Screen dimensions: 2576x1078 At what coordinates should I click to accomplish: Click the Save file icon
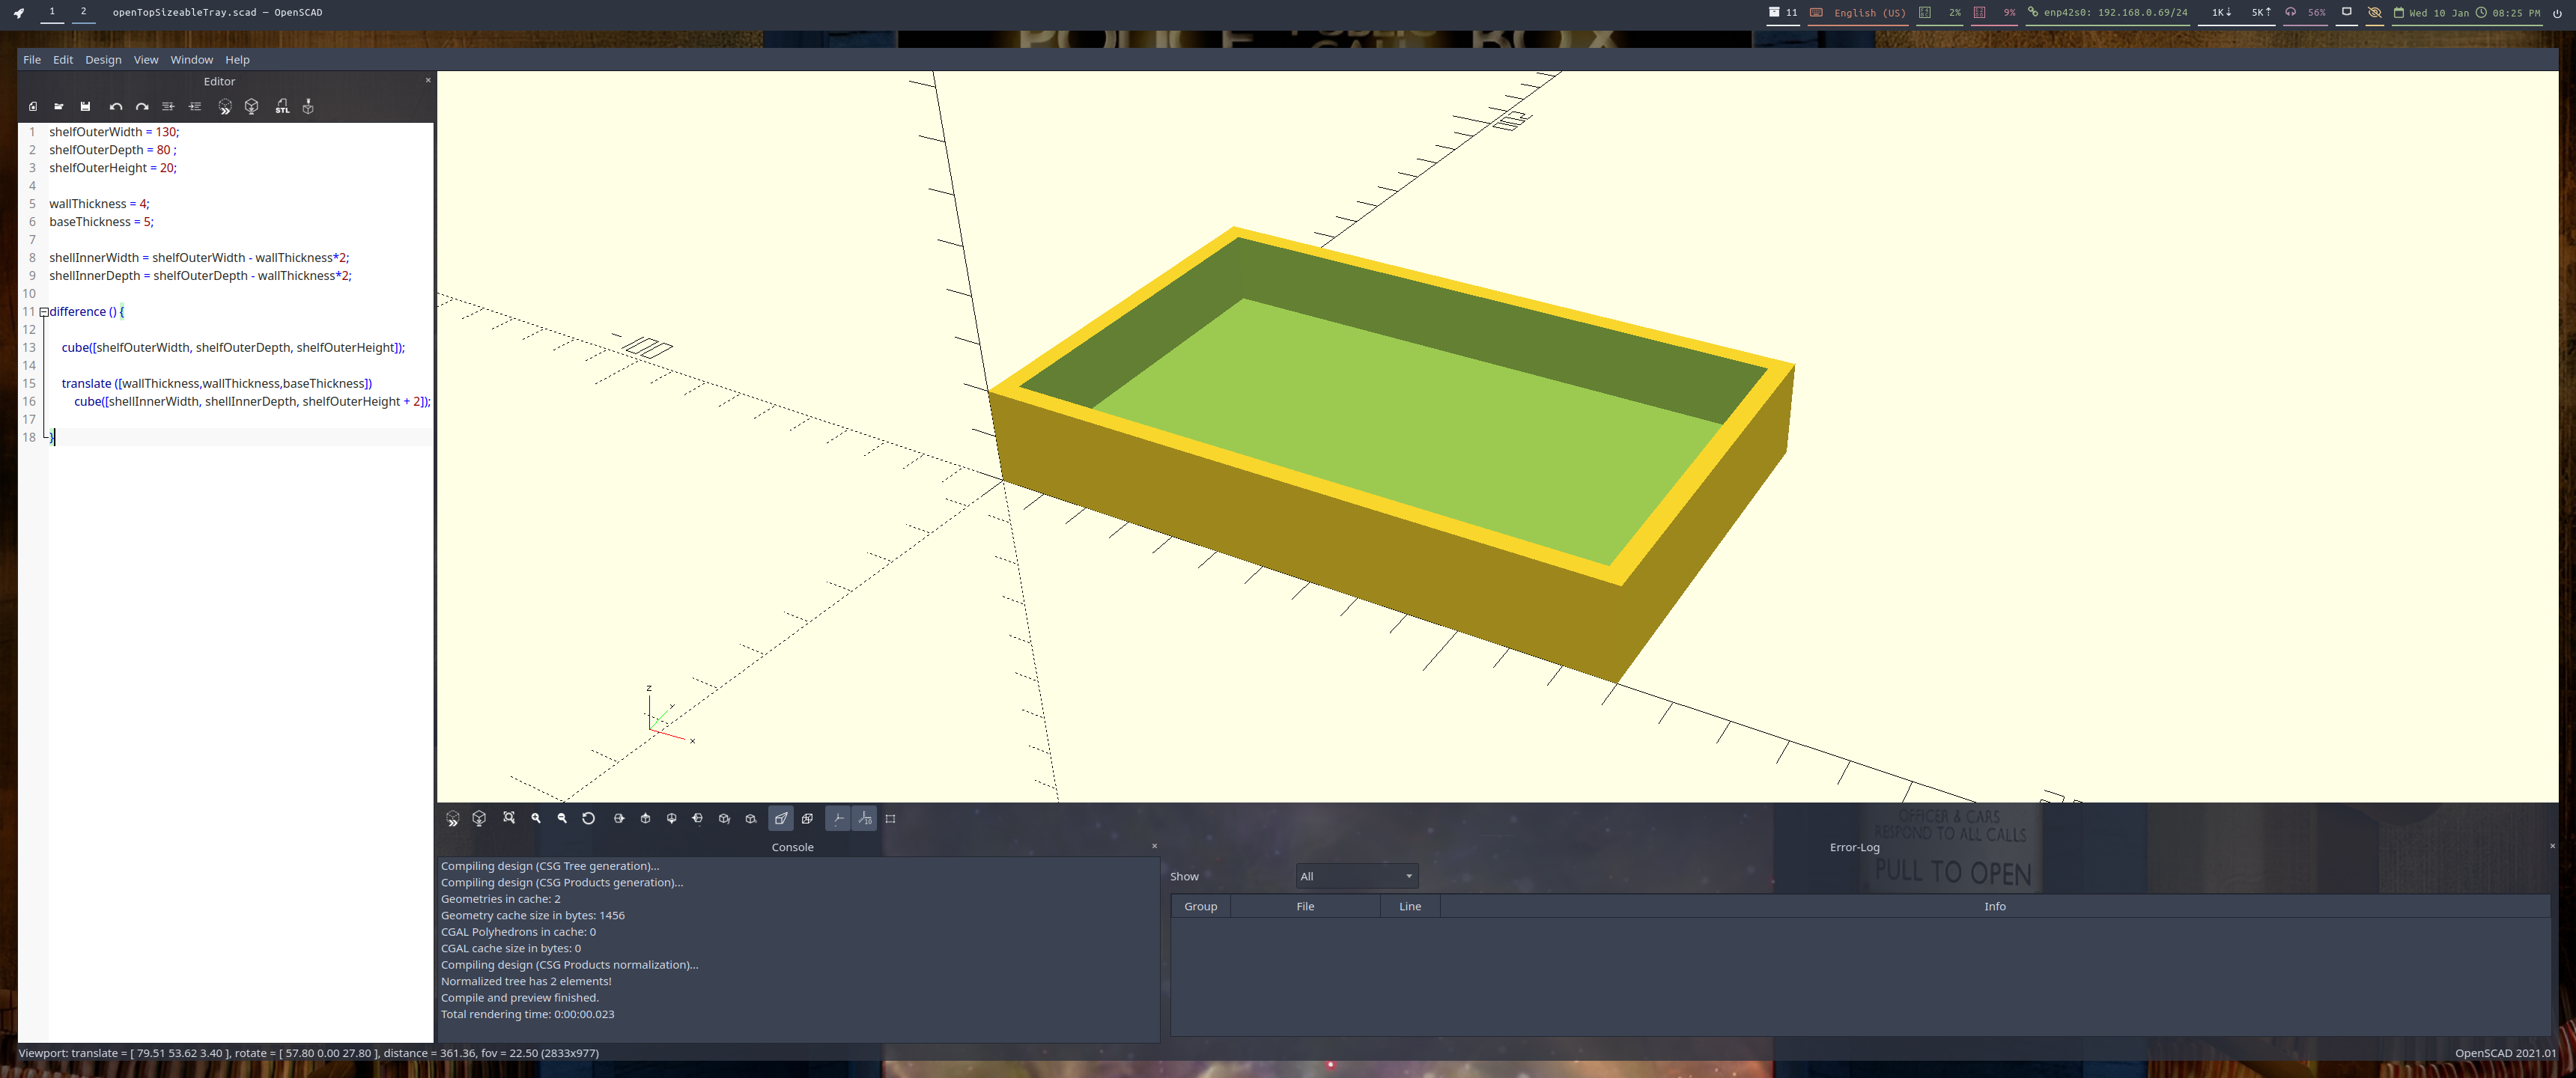[x=85, y=107]
